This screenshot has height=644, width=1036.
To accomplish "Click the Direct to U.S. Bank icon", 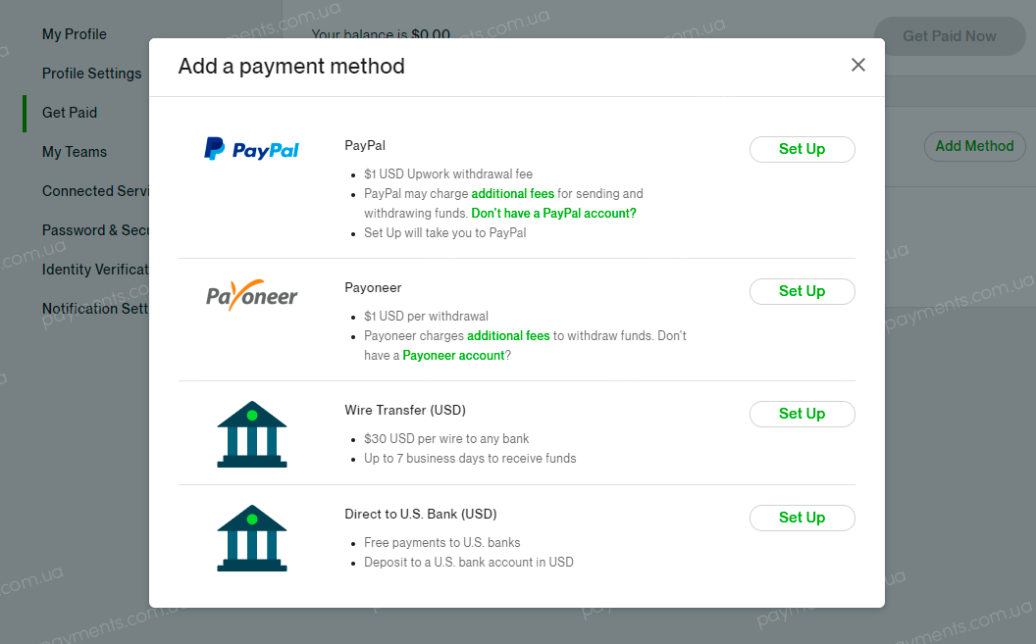I will tap(252, 538).
